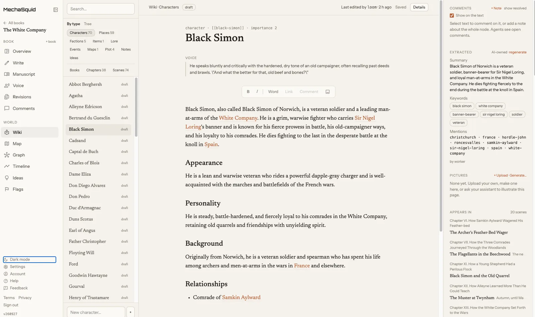Image resolution: width=535 pixels, height=317 pixels.
Task: Focus the New character input
Action: coord(96,312)
